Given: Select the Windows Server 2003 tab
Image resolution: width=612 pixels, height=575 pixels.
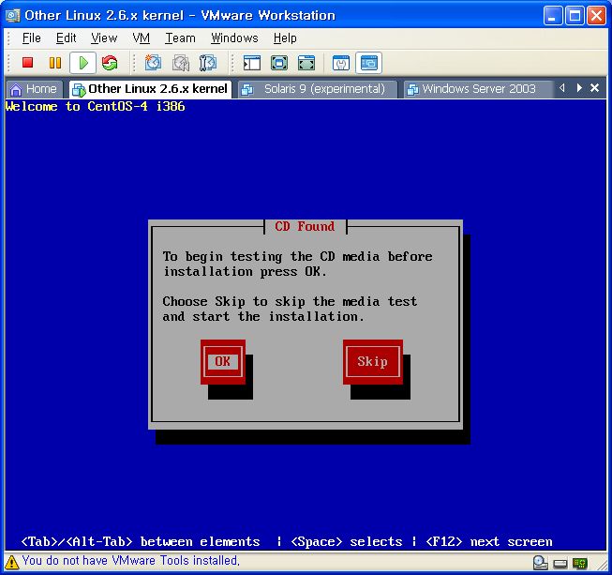Looking at the screenshot, I should (x=471, y=88).
